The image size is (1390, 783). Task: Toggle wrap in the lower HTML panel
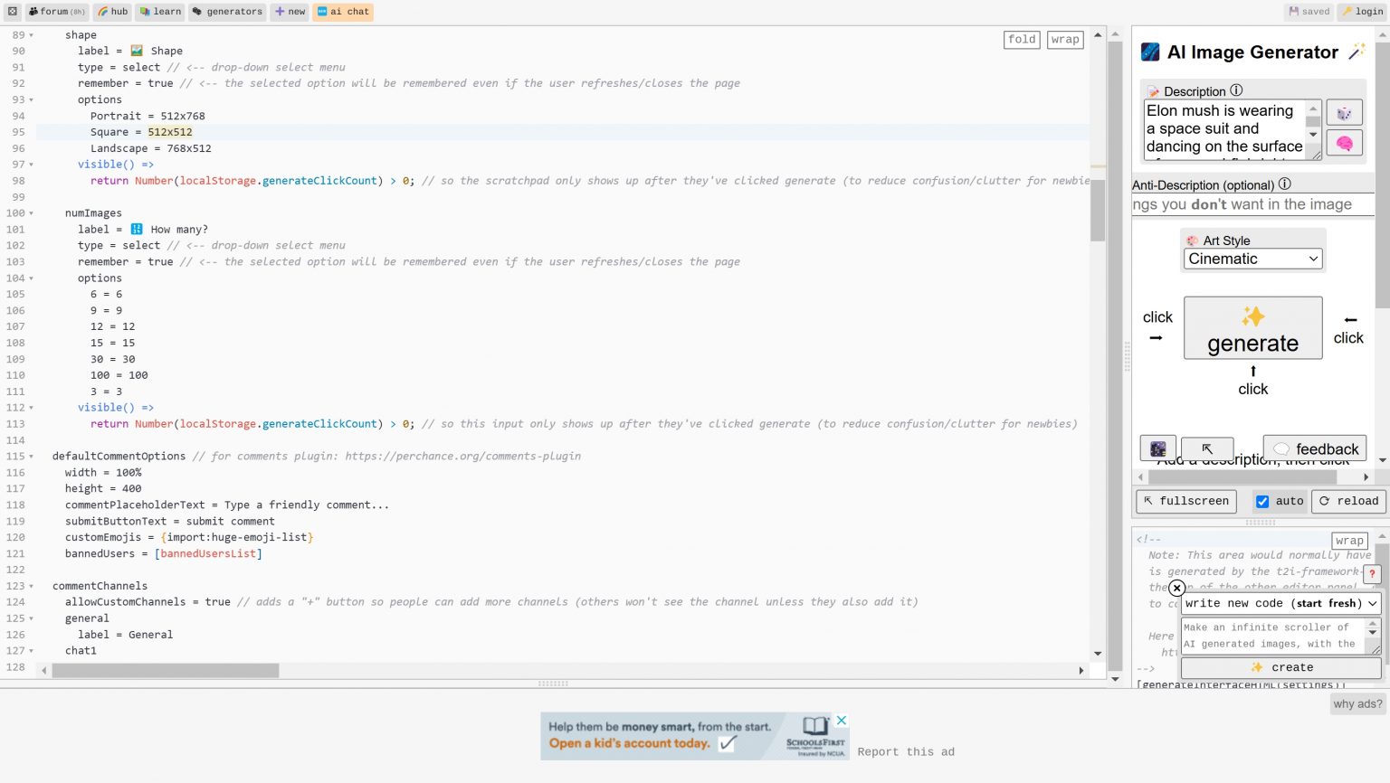point(1348,541)
